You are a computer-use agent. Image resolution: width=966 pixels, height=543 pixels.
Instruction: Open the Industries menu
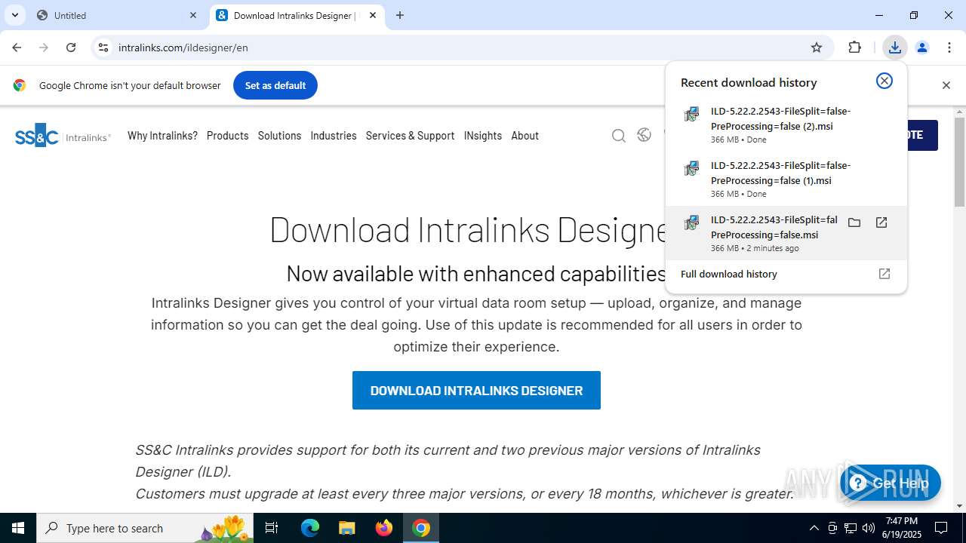coord(334,136)
